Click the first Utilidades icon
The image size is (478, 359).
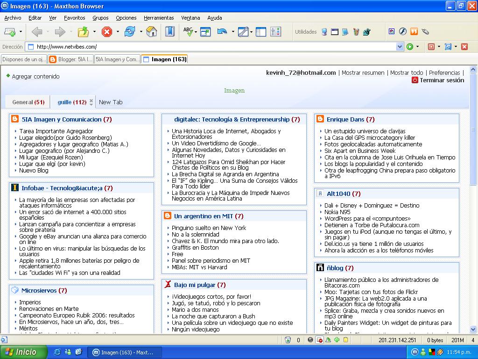(324, 32)
